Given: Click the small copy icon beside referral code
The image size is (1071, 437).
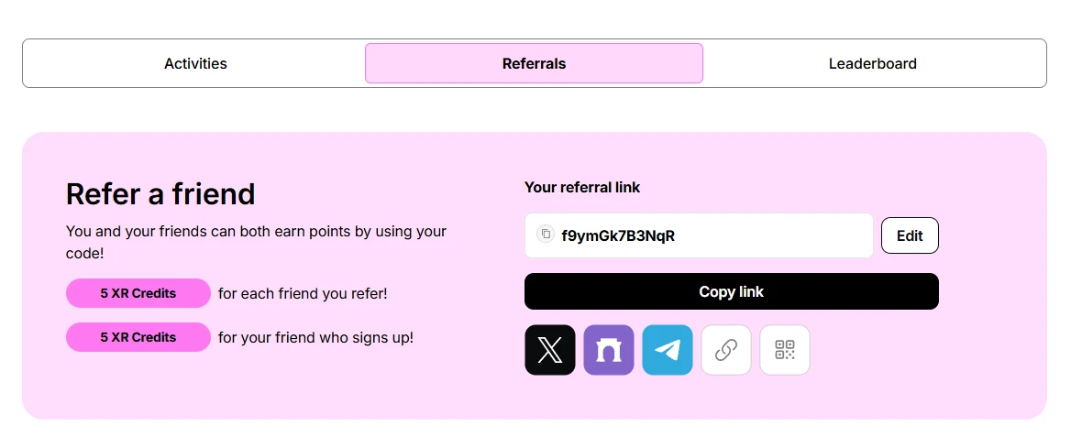Looking at the screenshot, I should coord(546,235).
